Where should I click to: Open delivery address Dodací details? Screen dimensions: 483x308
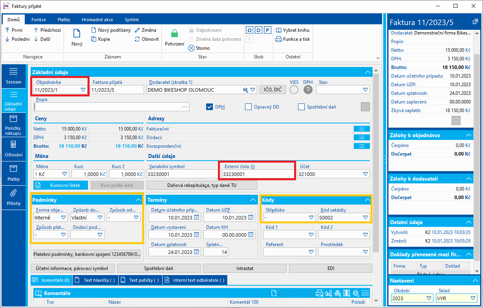click(x=362, y=138)
